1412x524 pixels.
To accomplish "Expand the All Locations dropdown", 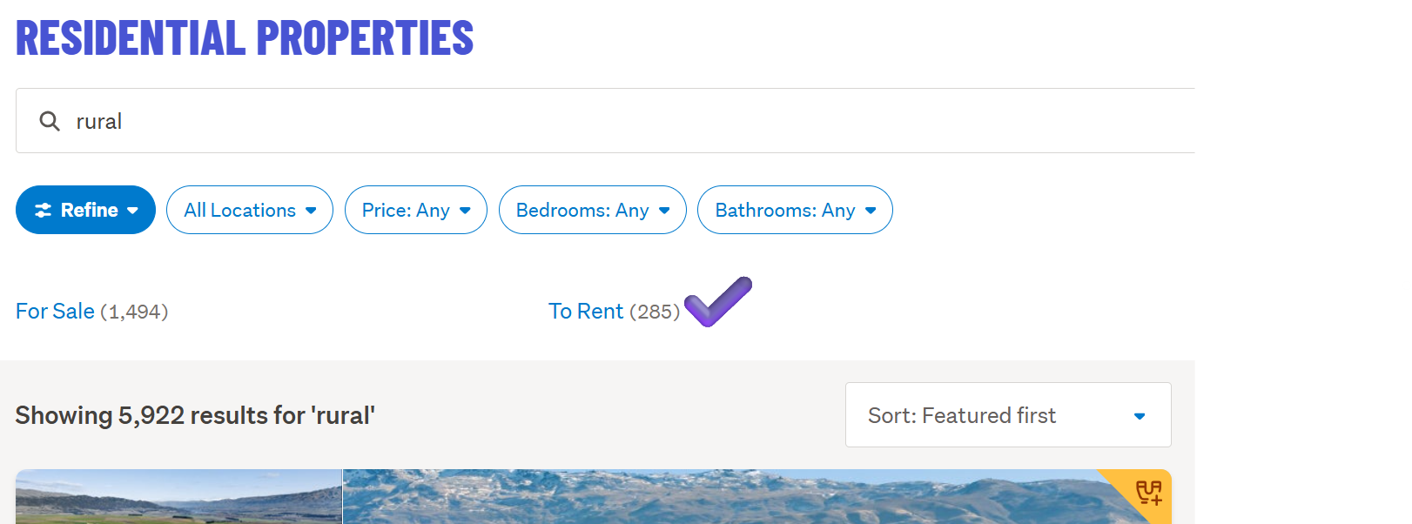I will click(x=250, y=210).
